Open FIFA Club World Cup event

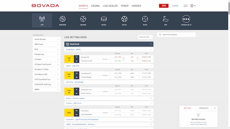coord(47,79)
